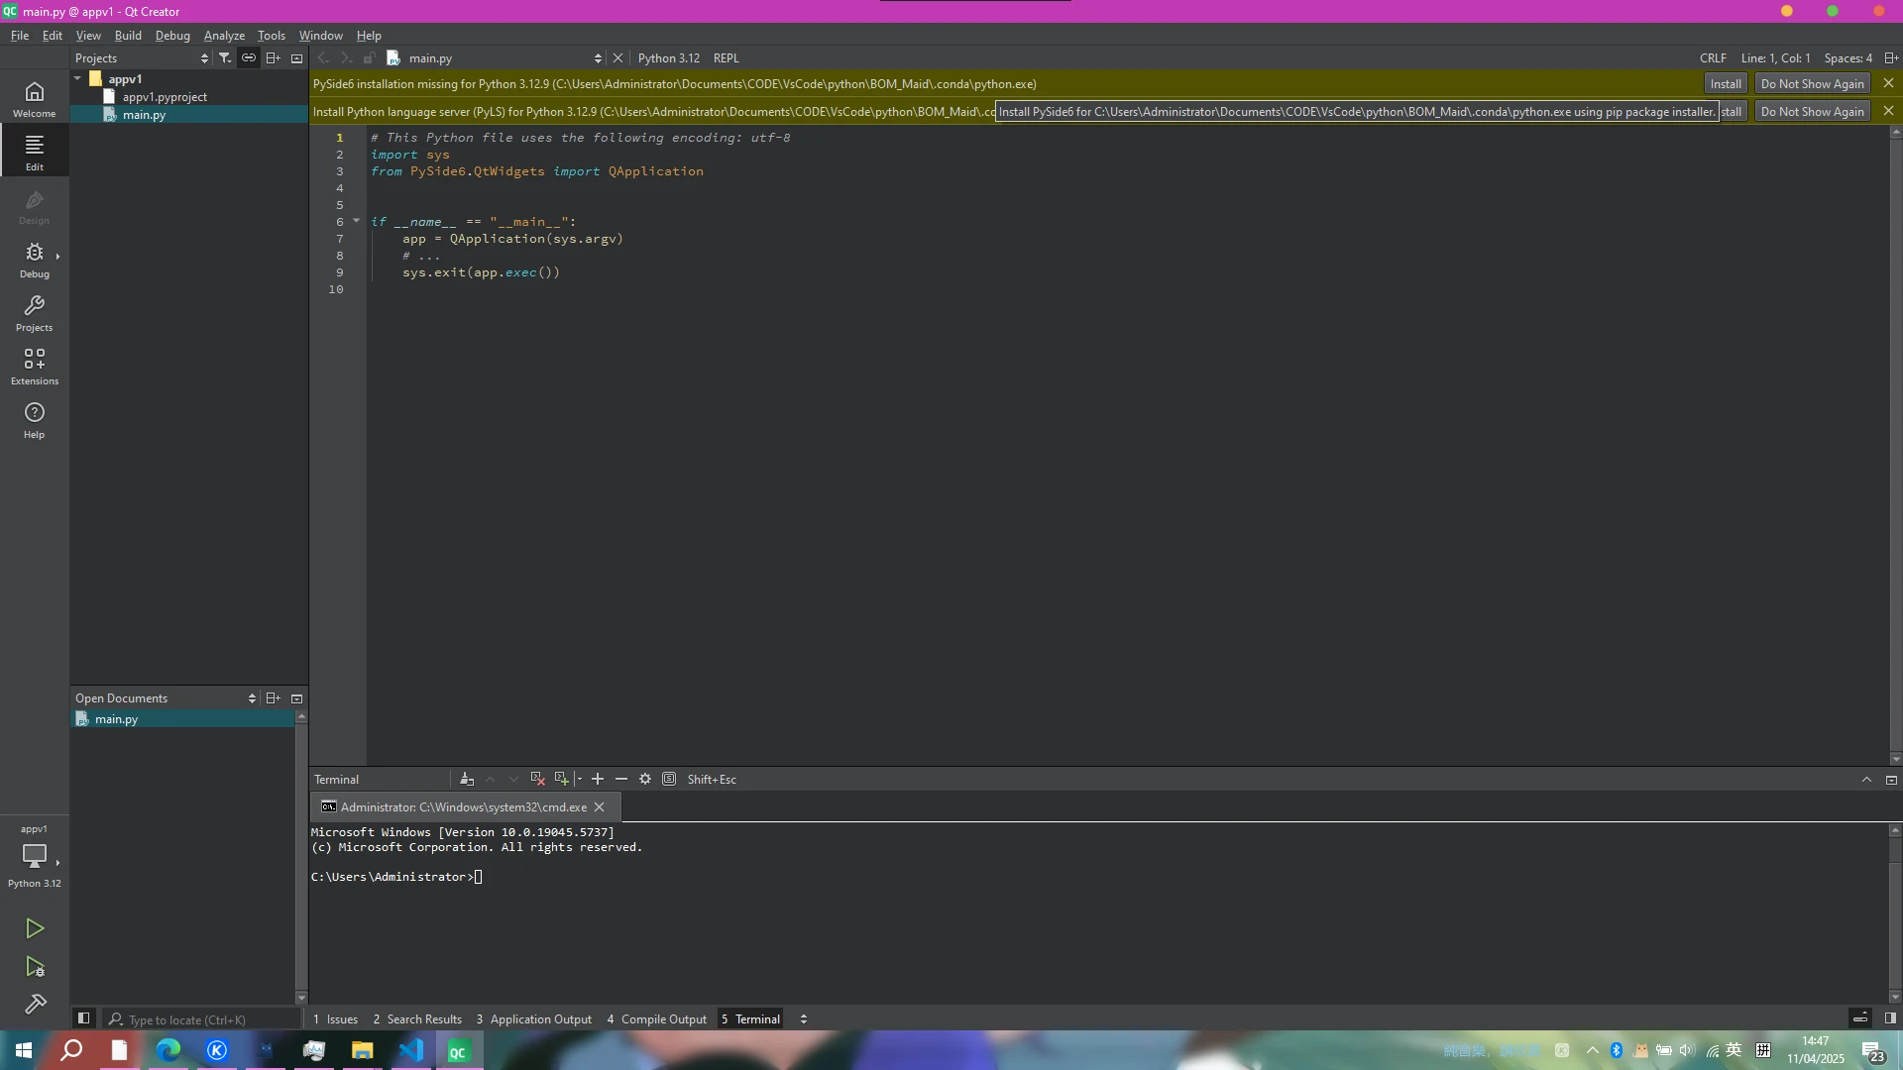Open the Tools menu
Screen dimensions: 1903x1070
click(x=271, y=36)
